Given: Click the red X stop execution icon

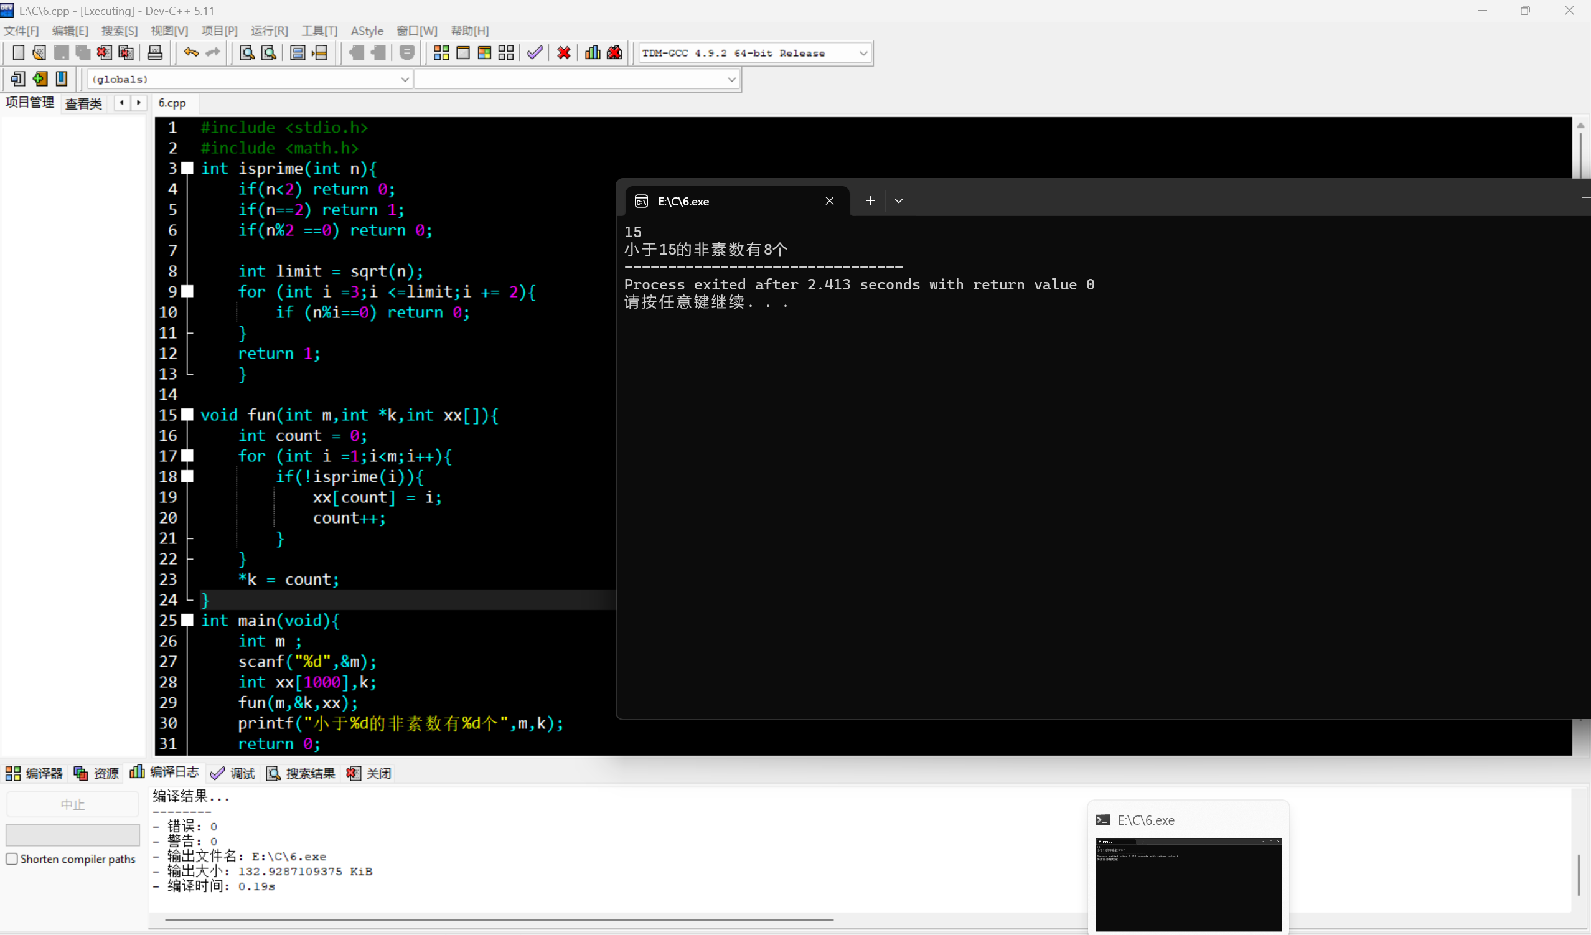Looking at the screenshot, I should pyautogui.click(x=564, y=53).
